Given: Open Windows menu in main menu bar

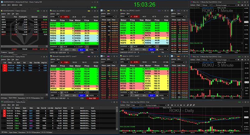Looking at the screenshot, I should click(15, 5).
